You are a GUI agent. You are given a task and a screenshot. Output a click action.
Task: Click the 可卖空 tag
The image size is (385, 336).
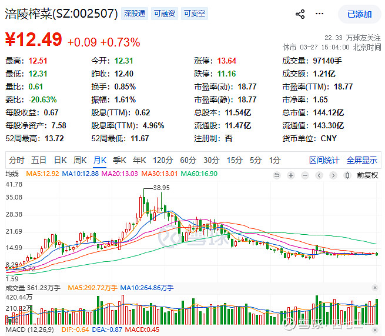tap(195, 14)
